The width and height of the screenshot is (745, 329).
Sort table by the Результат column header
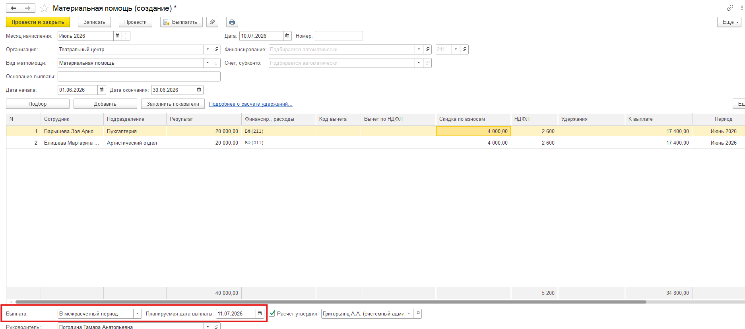(204, 119)
